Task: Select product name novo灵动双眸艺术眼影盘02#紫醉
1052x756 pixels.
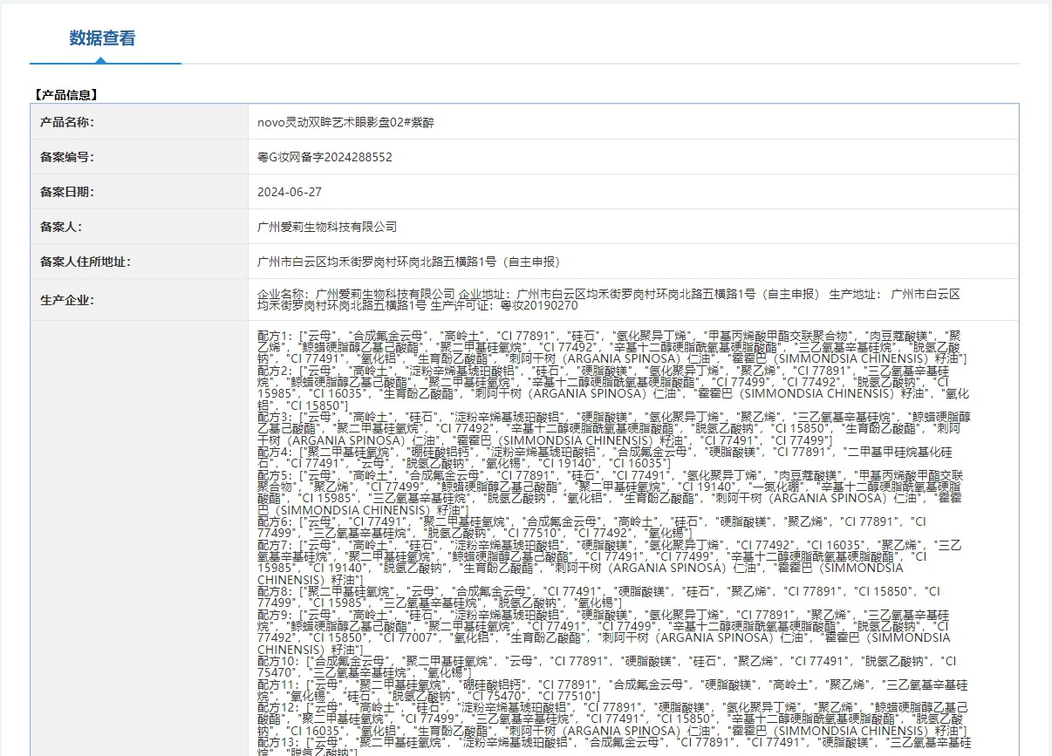Action: (x=345, y=122)
